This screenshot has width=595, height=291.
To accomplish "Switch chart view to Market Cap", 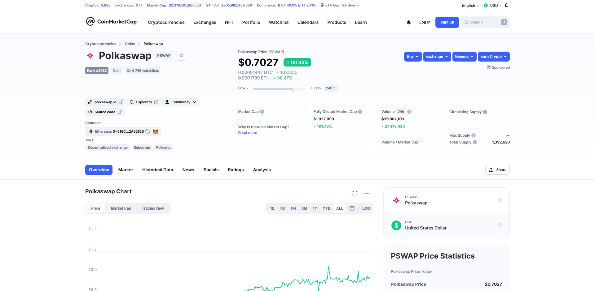I will pos(121,208).
